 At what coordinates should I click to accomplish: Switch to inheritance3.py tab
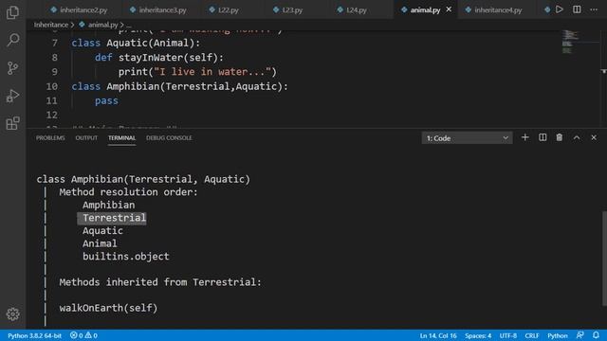tap(158, 9)
